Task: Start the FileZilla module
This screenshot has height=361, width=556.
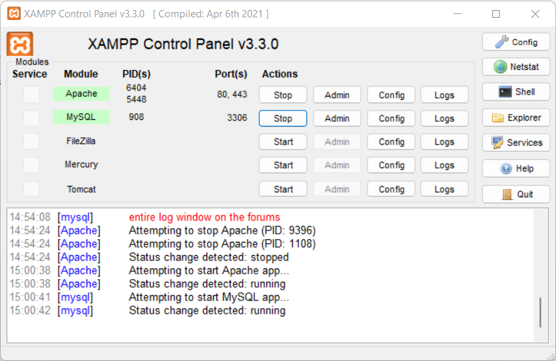Action: (x=283, y=142)
